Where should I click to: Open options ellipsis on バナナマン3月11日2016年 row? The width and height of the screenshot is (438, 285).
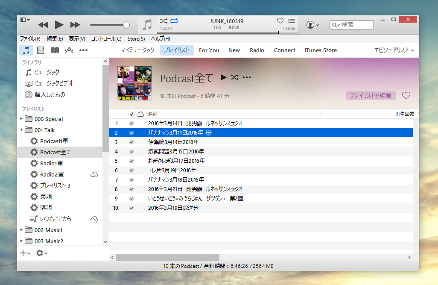[x=209, y=133]
